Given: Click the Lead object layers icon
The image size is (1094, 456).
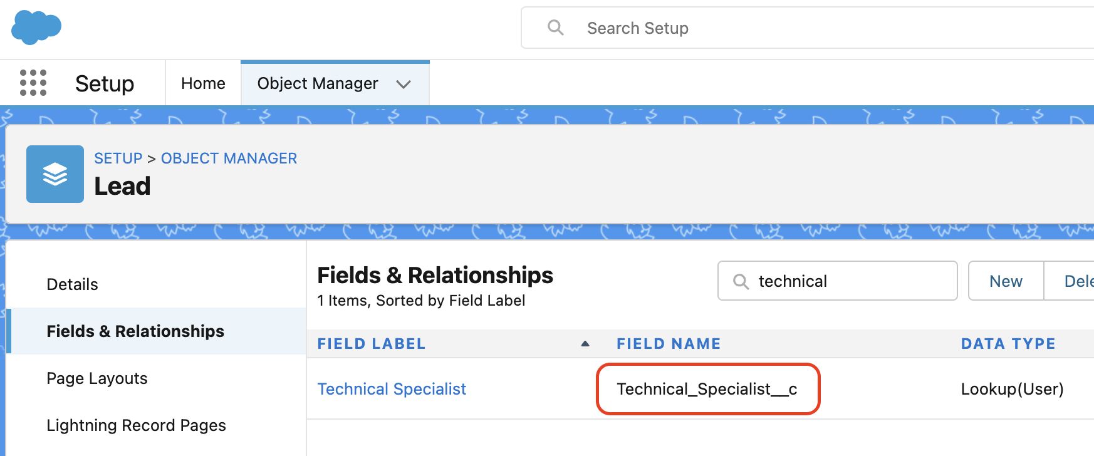Looking at the screenshot, I should 55,174.
